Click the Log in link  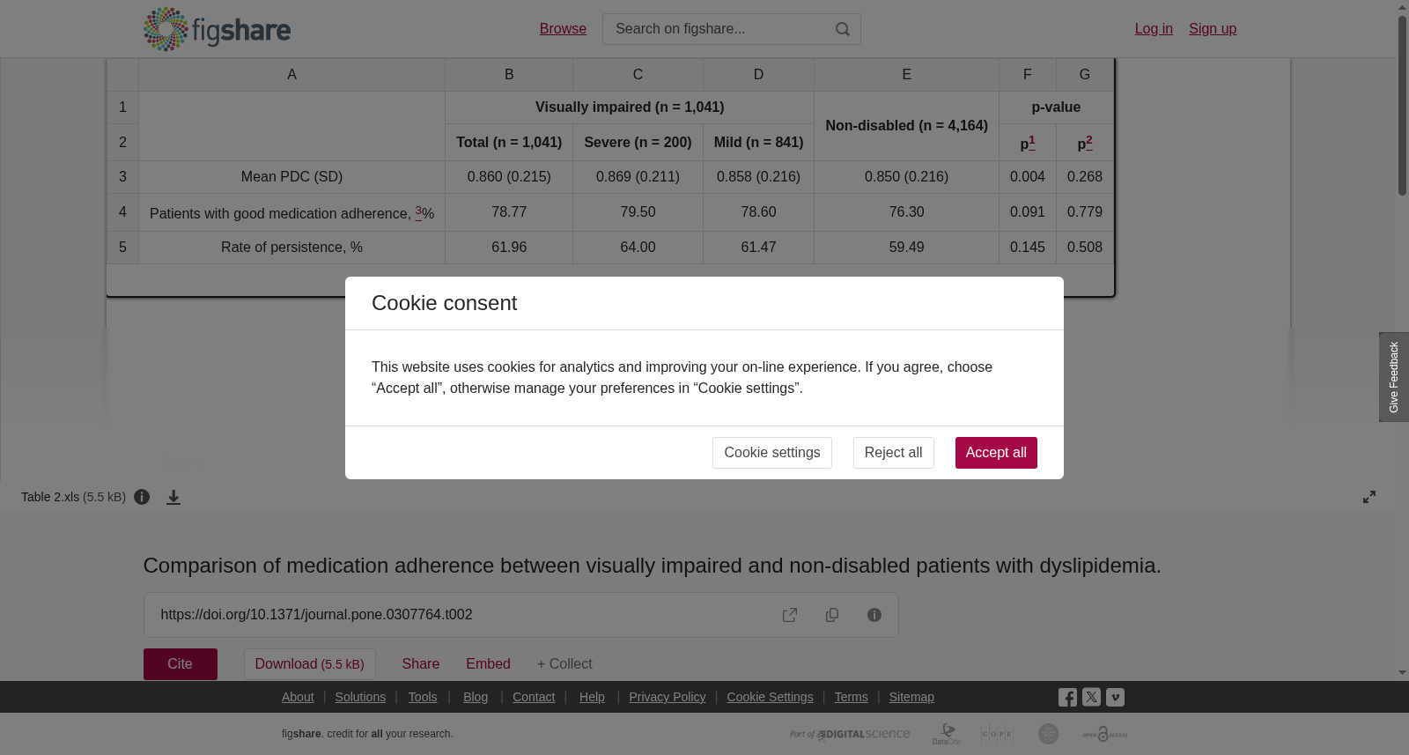click(x=1154, y=29)
